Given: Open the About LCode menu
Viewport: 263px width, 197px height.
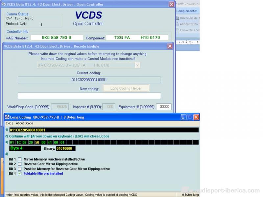Looking at the screenshot, I should [x=24, y=123].
